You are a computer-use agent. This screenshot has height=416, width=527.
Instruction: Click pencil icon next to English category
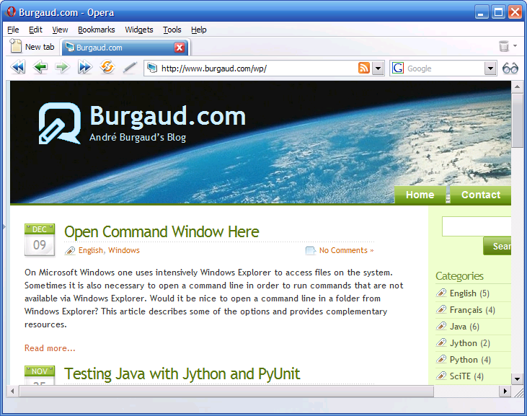click(x=441, y=293)
